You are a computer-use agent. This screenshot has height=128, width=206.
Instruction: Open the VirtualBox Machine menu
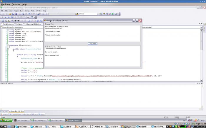pyautogui.click(x=5, y=4)
